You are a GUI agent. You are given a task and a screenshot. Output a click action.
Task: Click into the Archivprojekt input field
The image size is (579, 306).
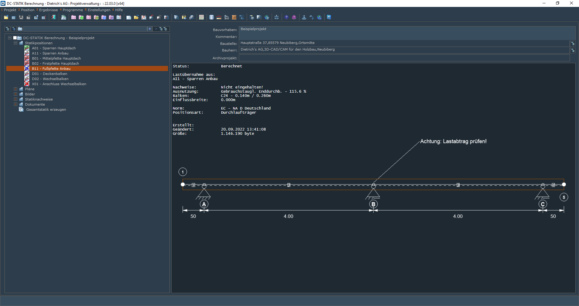tap(404, 58)
